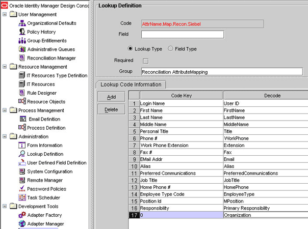Screen dimensions: 308x229
Task: Click the User Management folder icon
Action: 13,14
